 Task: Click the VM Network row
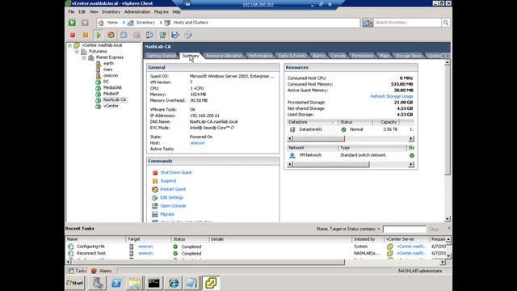350,155
